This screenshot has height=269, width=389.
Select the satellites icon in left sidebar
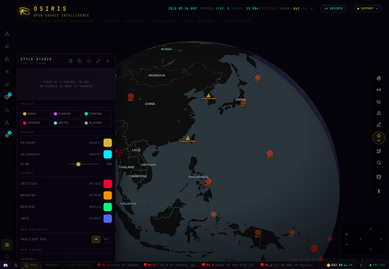click(x=7, y=72)
